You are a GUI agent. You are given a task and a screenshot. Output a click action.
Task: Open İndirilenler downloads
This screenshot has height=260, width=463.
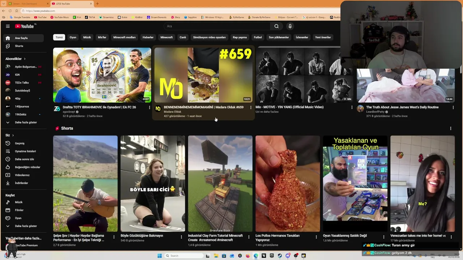coord(24,183)
